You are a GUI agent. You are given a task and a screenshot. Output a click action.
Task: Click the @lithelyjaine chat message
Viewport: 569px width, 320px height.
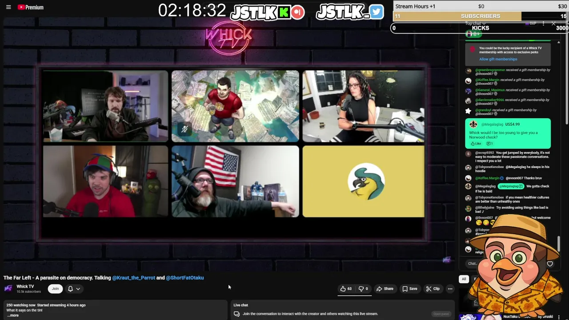(508, 209)
